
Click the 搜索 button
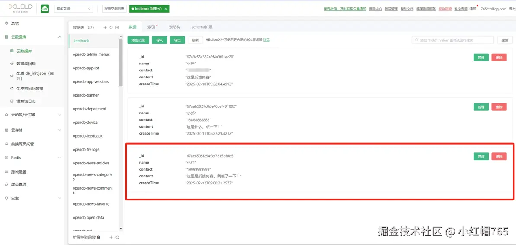505,40
